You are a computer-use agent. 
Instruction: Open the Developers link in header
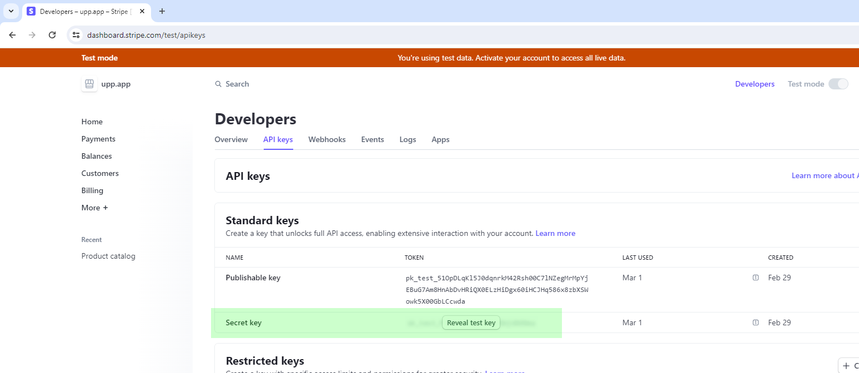click(755, 84)
